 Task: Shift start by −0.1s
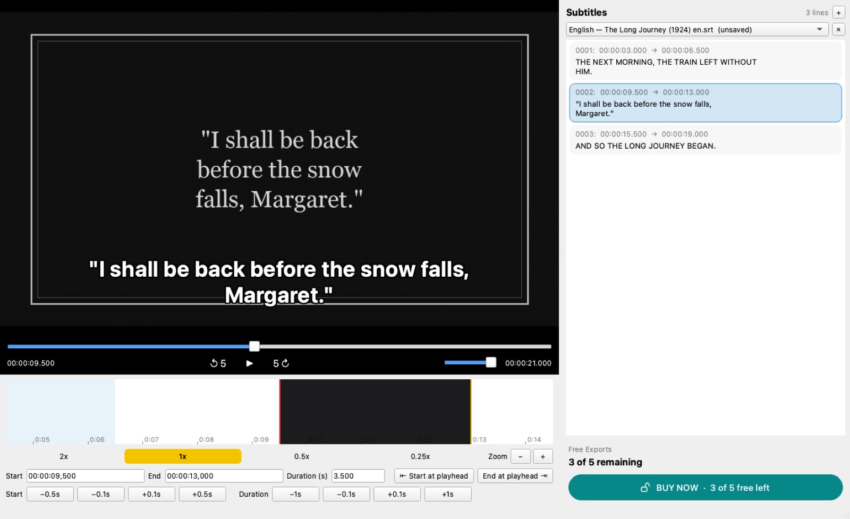pos(101,494)
